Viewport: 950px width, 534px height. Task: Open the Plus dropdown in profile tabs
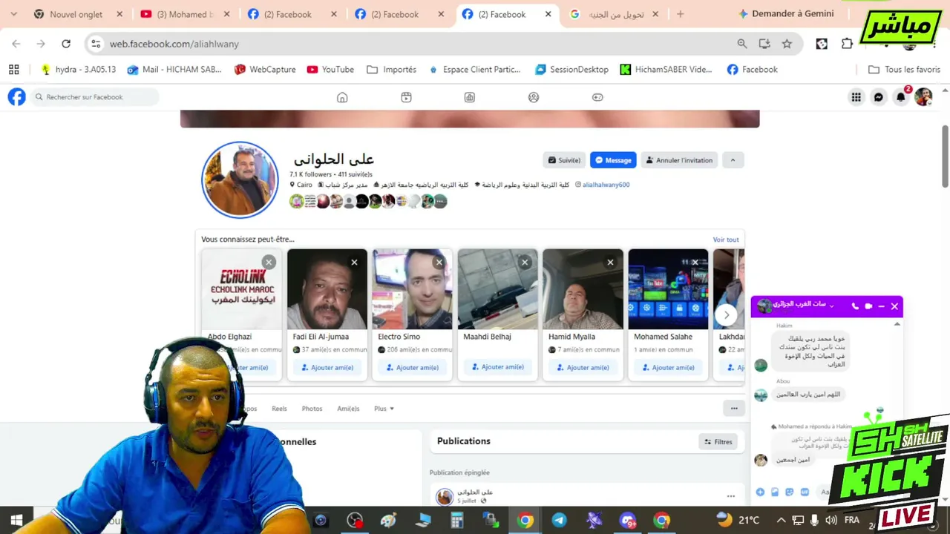coord(384,409)
